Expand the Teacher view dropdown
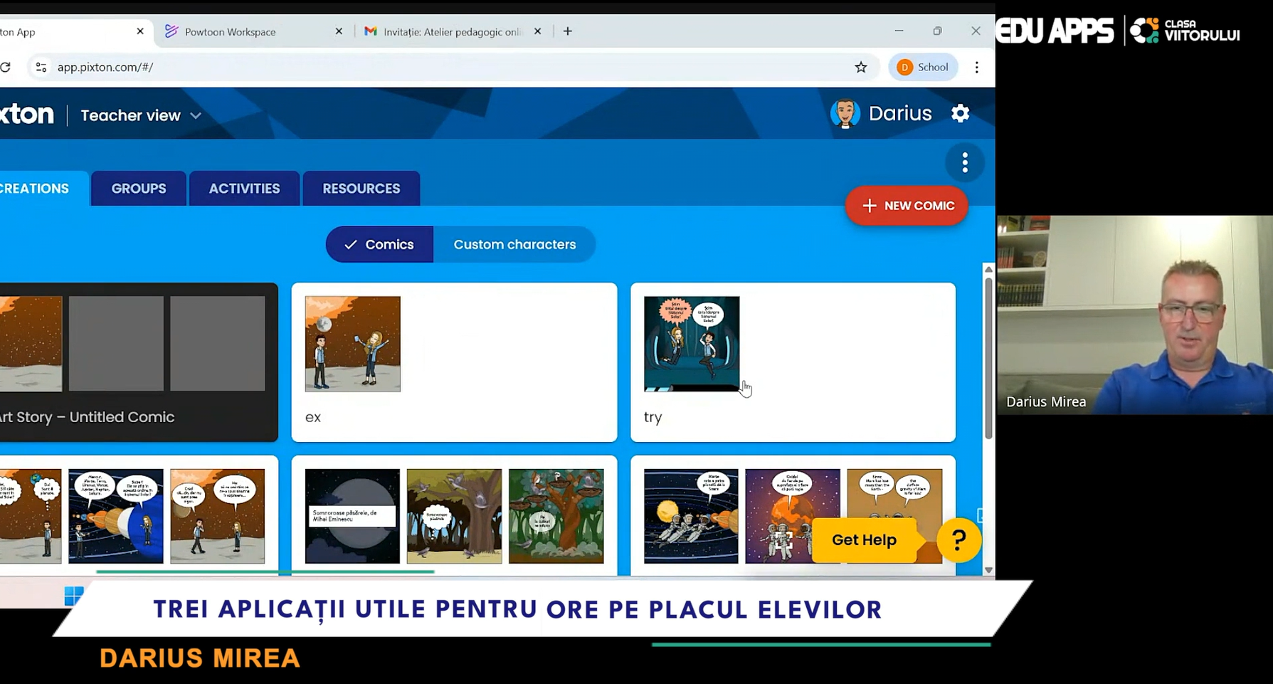 tap(141, 115)
